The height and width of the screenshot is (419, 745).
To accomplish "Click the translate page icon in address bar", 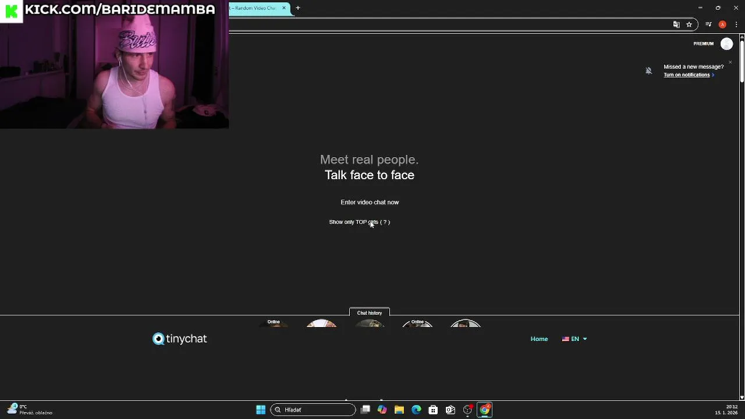I will (676, 24).
